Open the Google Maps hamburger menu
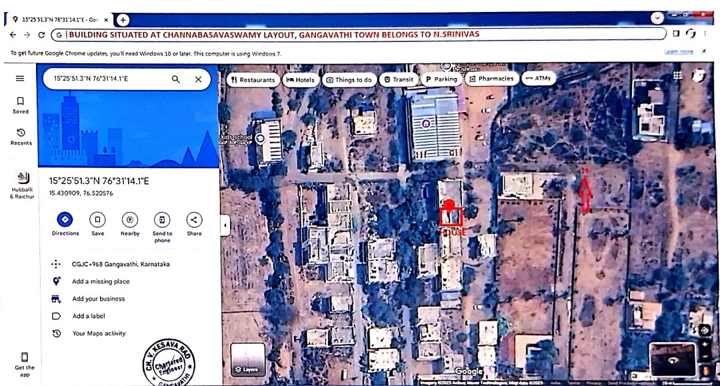 coord(20,79)
